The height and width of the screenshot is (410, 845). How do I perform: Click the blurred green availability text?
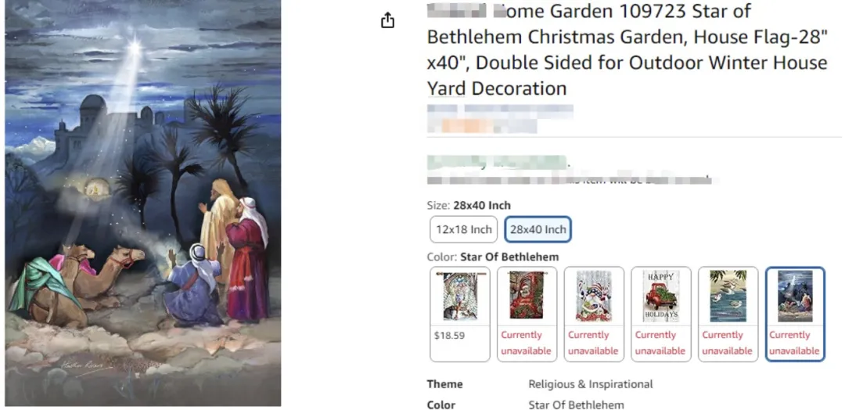497,162
